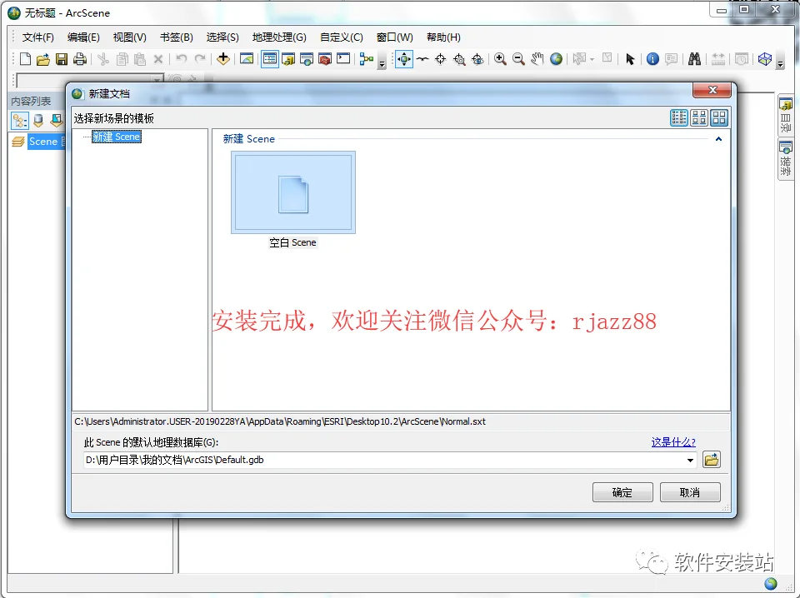Select Scene layers item in contents list
Viewport: 800px width, 598px height.
[42, 142]
